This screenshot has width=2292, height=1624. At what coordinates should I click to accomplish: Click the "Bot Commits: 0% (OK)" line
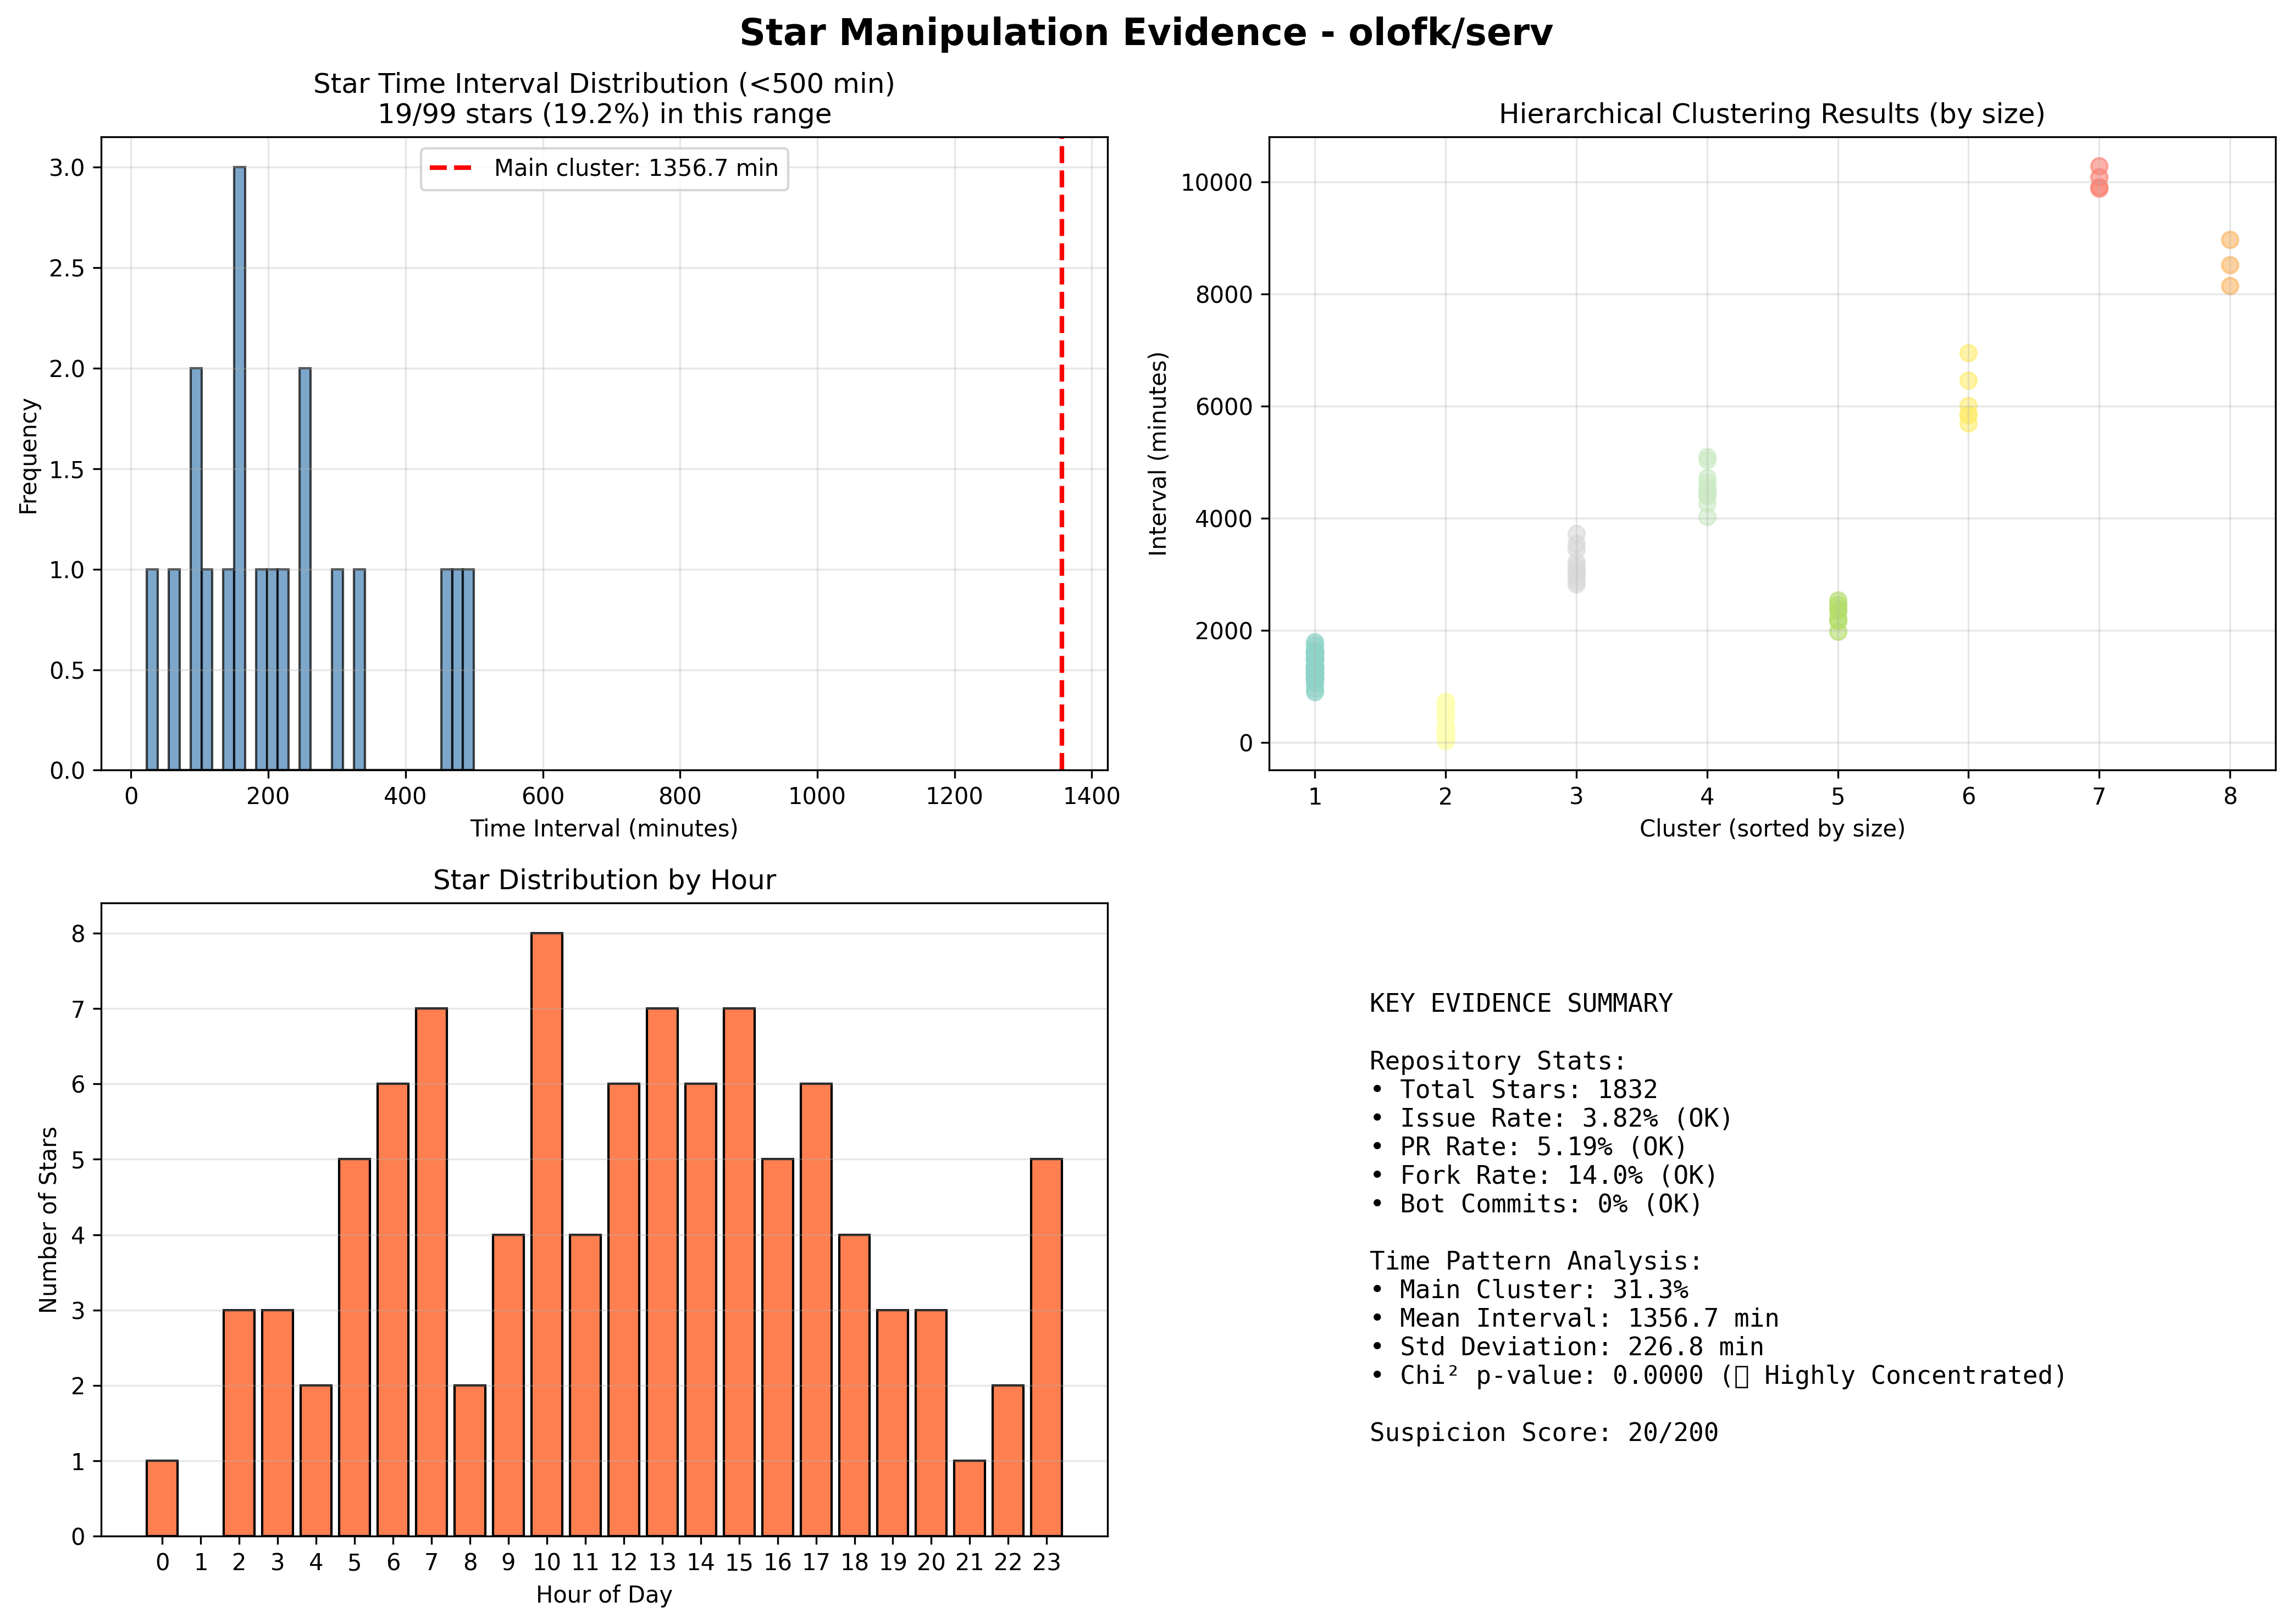tap(1536, 1203)
